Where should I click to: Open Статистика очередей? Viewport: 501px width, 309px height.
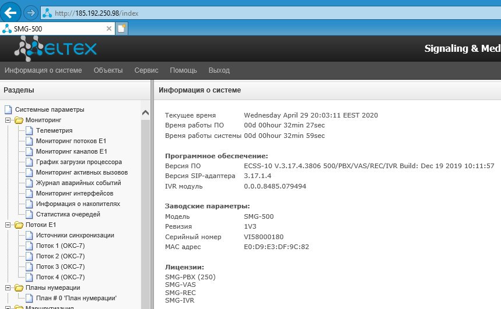click(68, 215)
